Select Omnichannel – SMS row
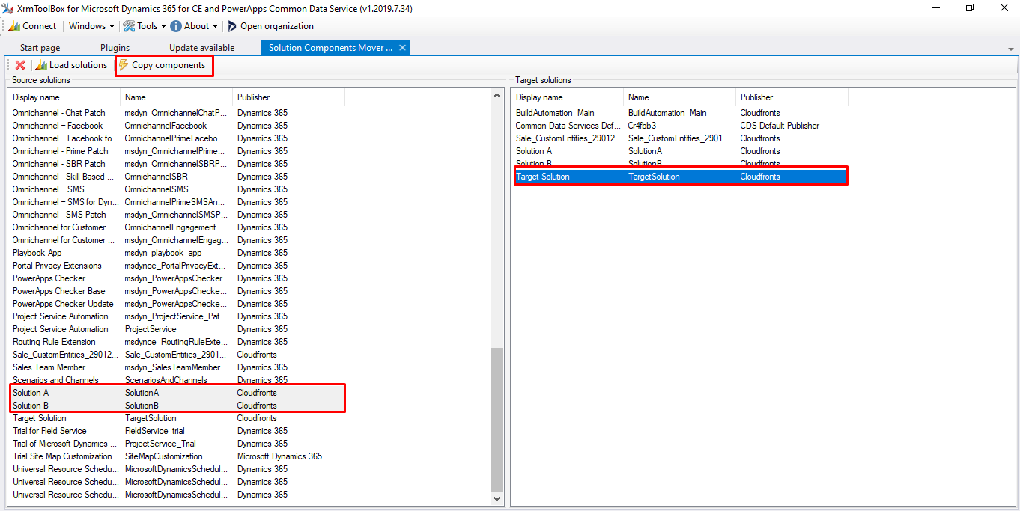The width and height of the screenshot is (1020, 511). (176, 189)
